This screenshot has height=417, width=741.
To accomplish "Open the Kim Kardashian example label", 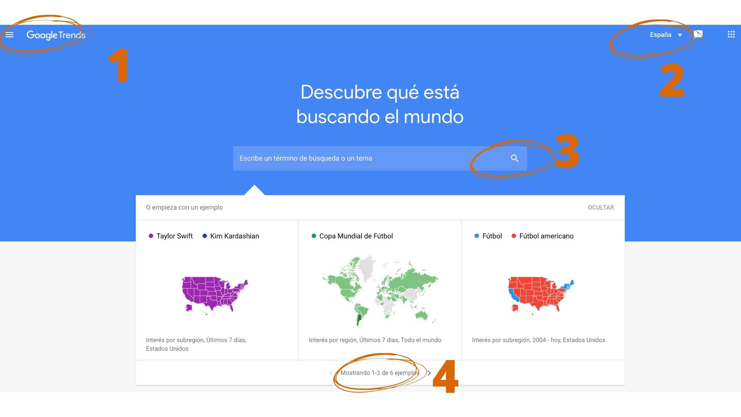I will tap(235, 236).
